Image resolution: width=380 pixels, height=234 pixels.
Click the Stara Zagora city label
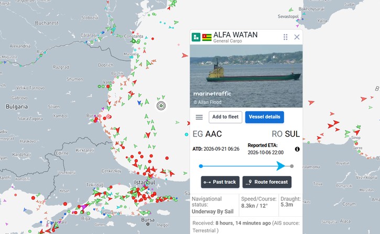coord(30,119)
